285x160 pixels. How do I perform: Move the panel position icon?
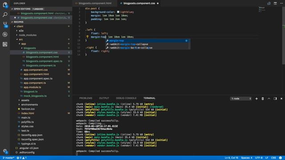(x=275, y=99)
